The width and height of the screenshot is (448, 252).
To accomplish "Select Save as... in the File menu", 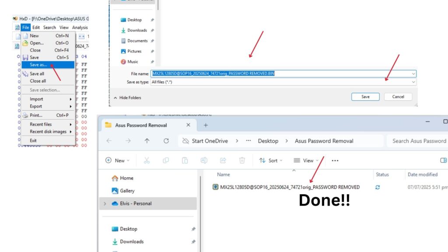I will 48,65.
